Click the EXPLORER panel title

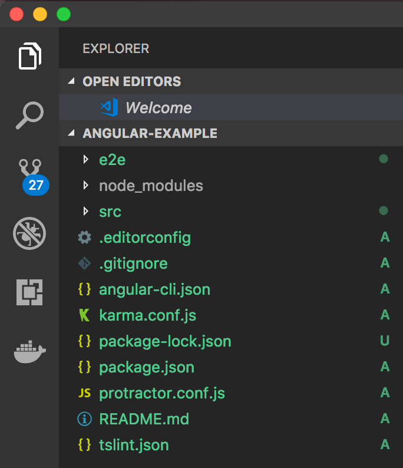[115, 48]
